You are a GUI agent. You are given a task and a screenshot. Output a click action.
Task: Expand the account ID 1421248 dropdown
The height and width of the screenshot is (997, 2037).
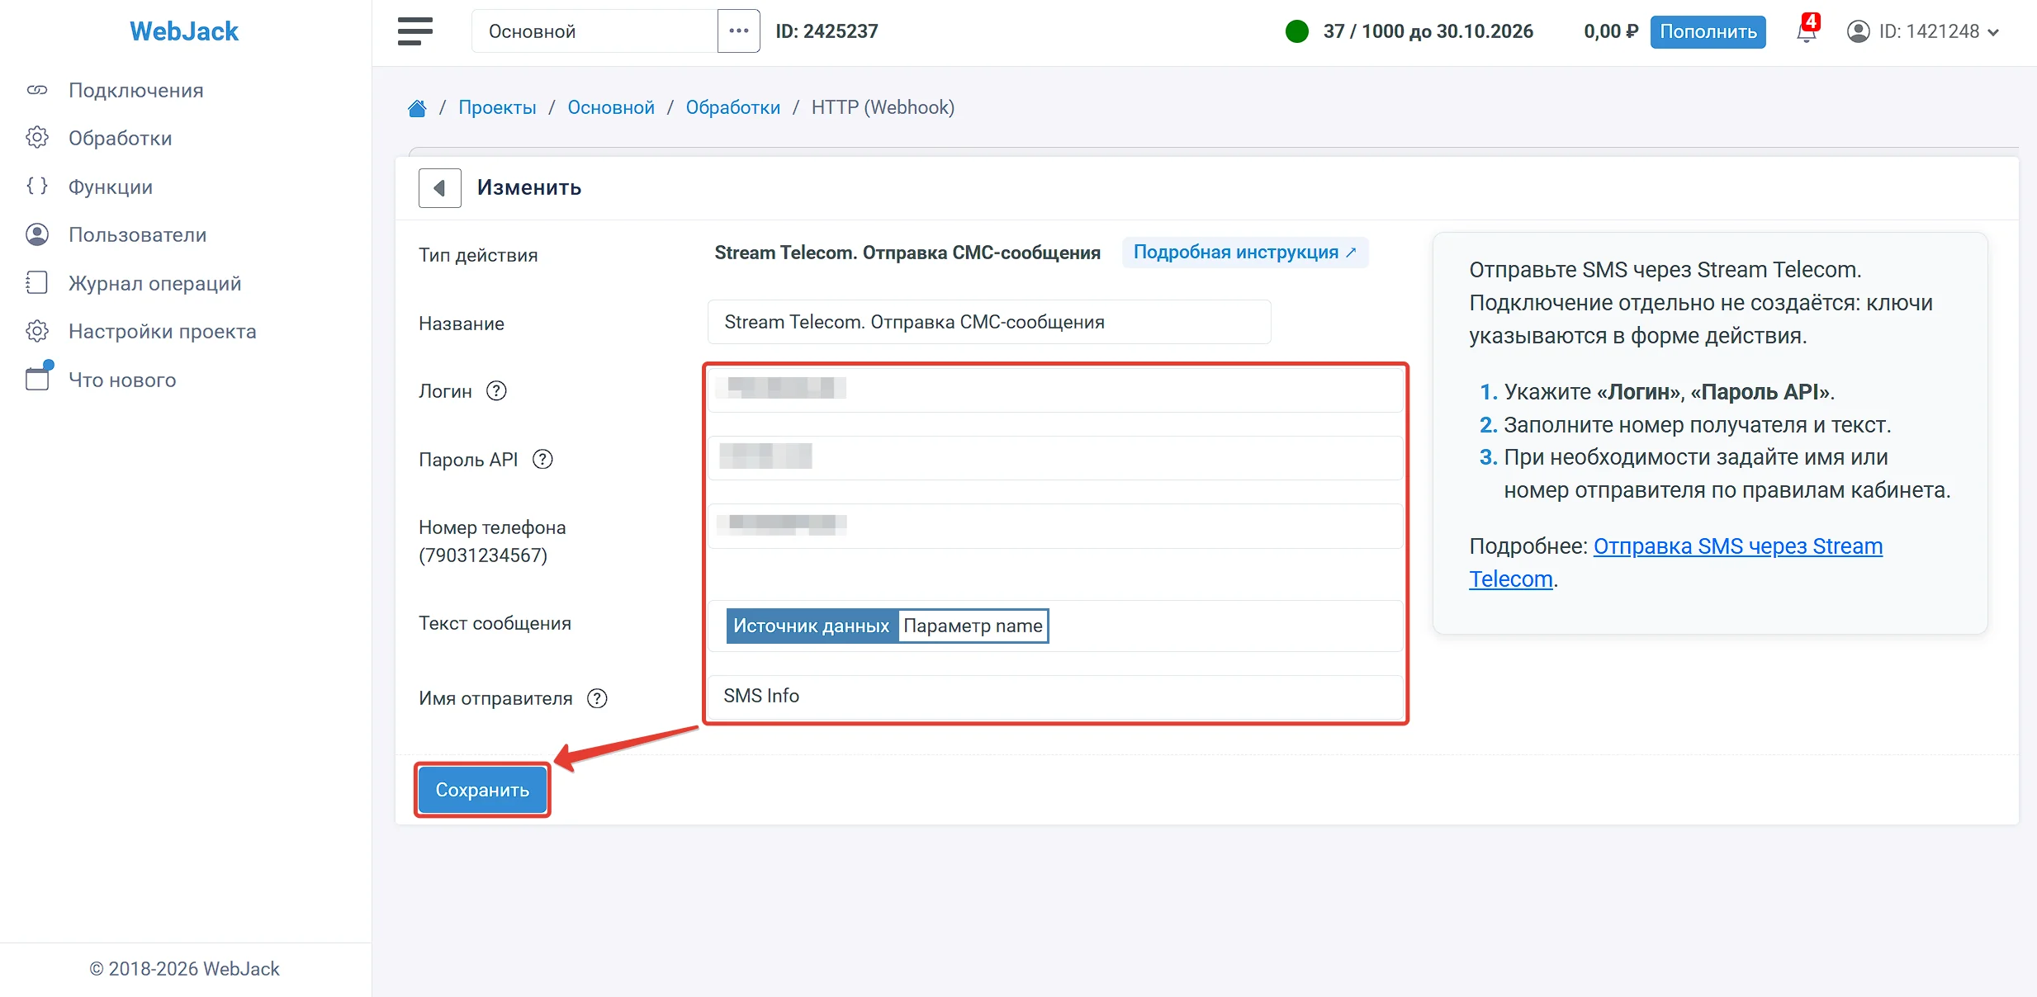1923,31
